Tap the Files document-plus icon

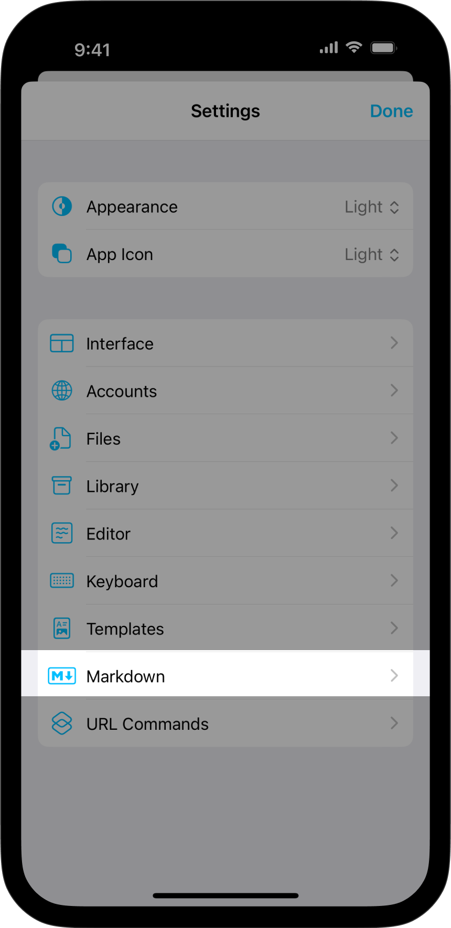(x=61, y=438)
